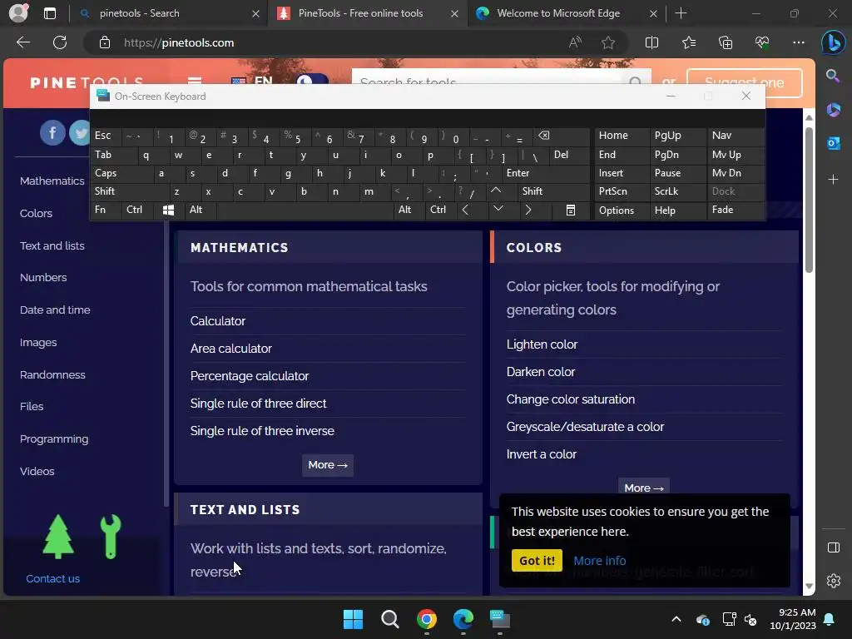Open PineTools Facebook icon

(52, 132)
